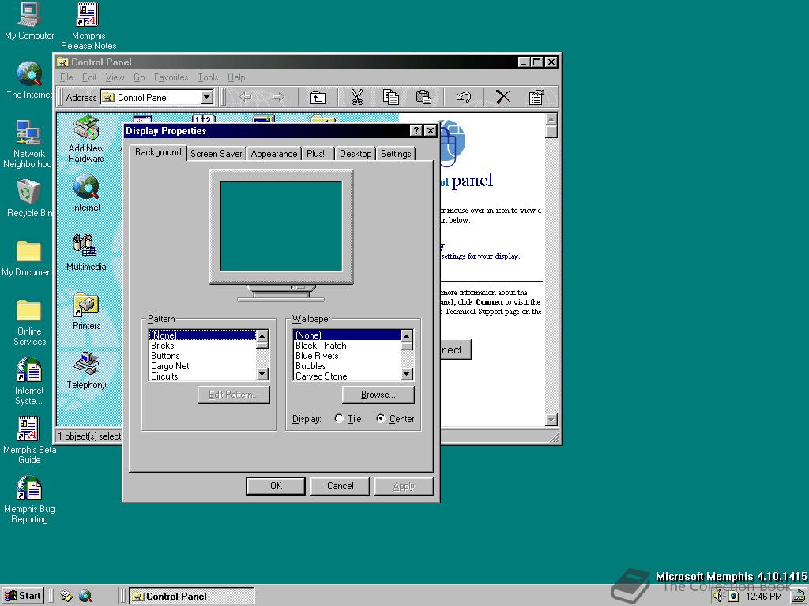Open My Computer desktop icon
This screenshot has height=606, width=809.
click(29, 21)
